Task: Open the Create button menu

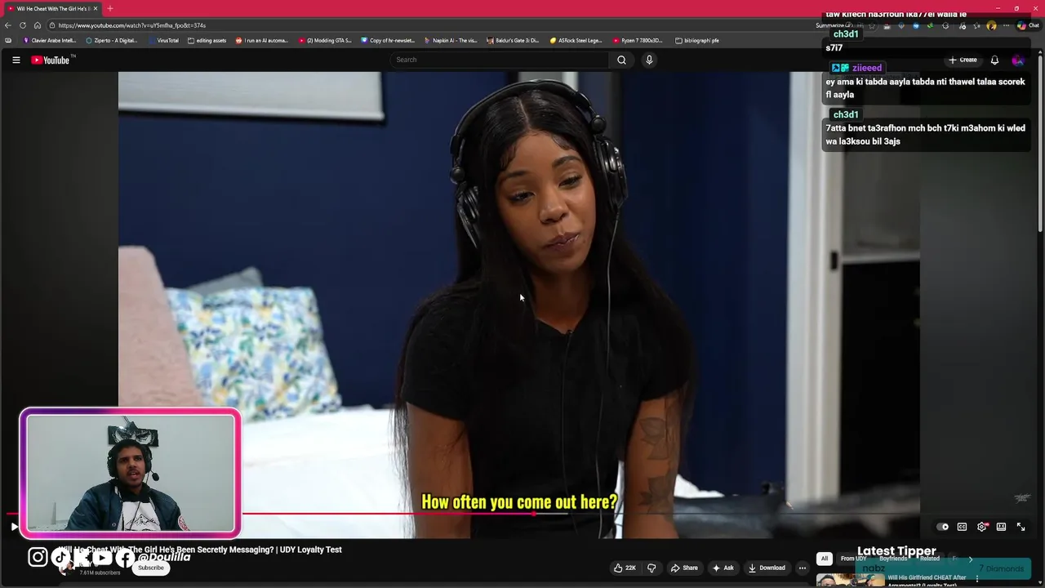Action: [x=963, y=60]
